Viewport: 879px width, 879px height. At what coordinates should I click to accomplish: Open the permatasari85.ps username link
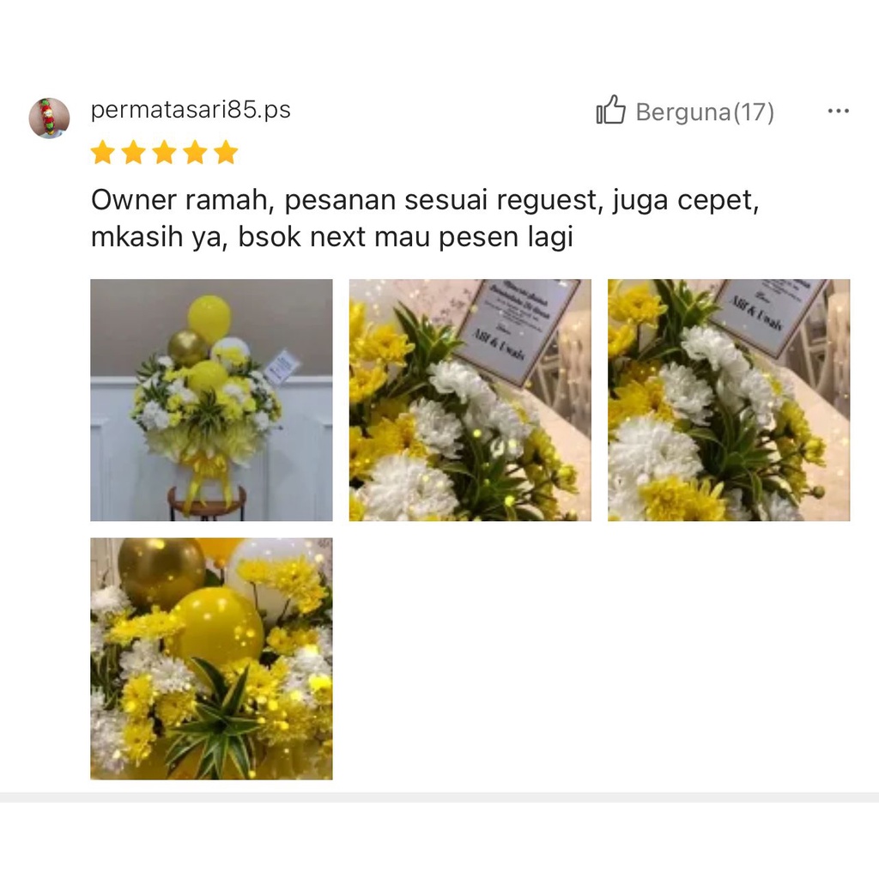click(191, 109)
